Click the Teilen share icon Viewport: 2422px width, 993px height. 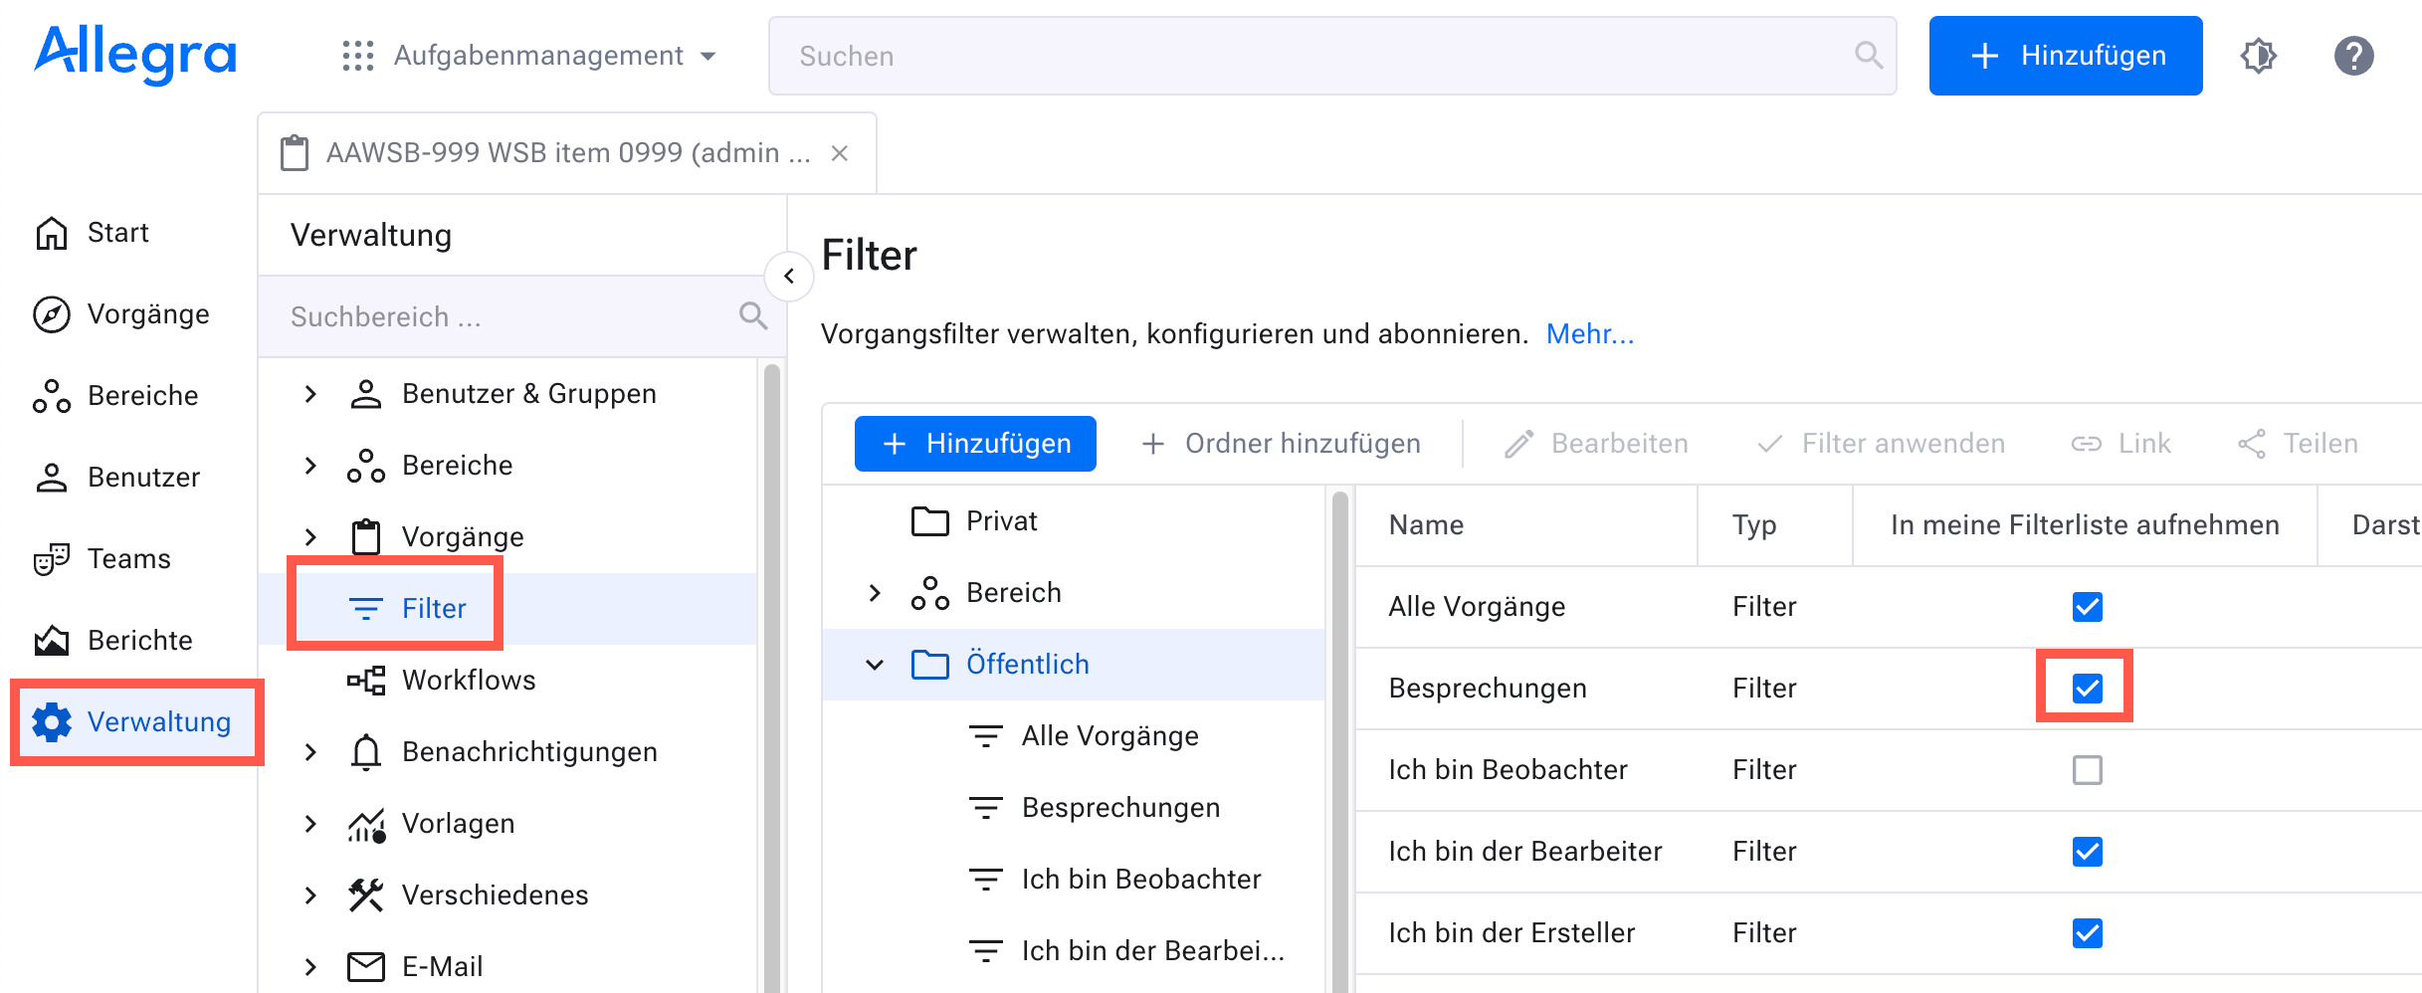(x=2252, y=444)
